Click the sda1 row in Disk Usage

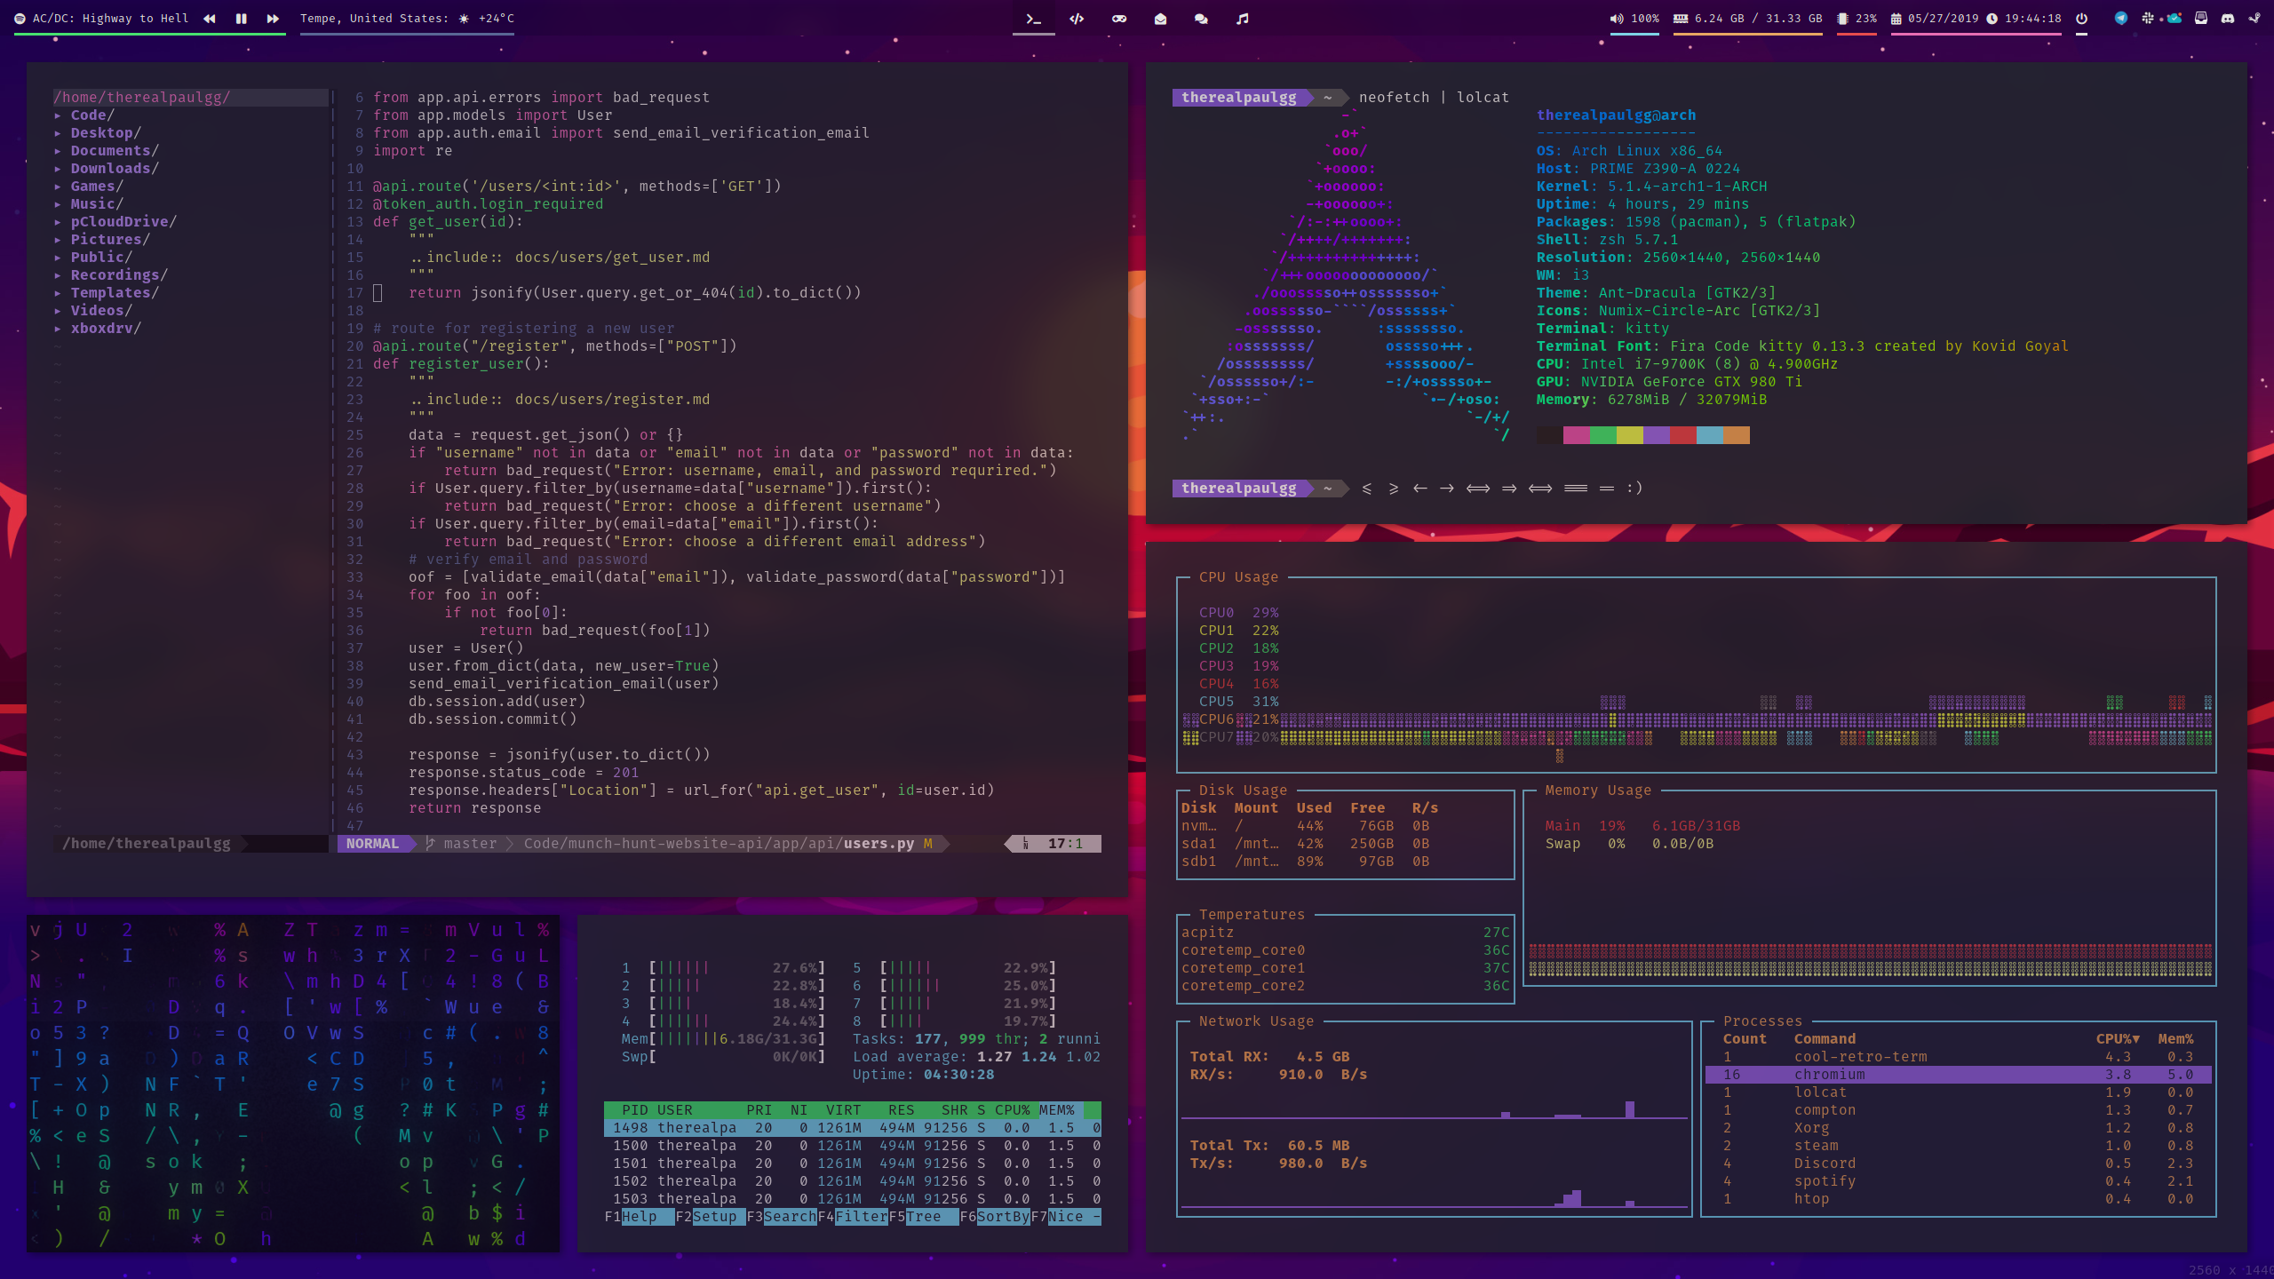(1306, 844)
